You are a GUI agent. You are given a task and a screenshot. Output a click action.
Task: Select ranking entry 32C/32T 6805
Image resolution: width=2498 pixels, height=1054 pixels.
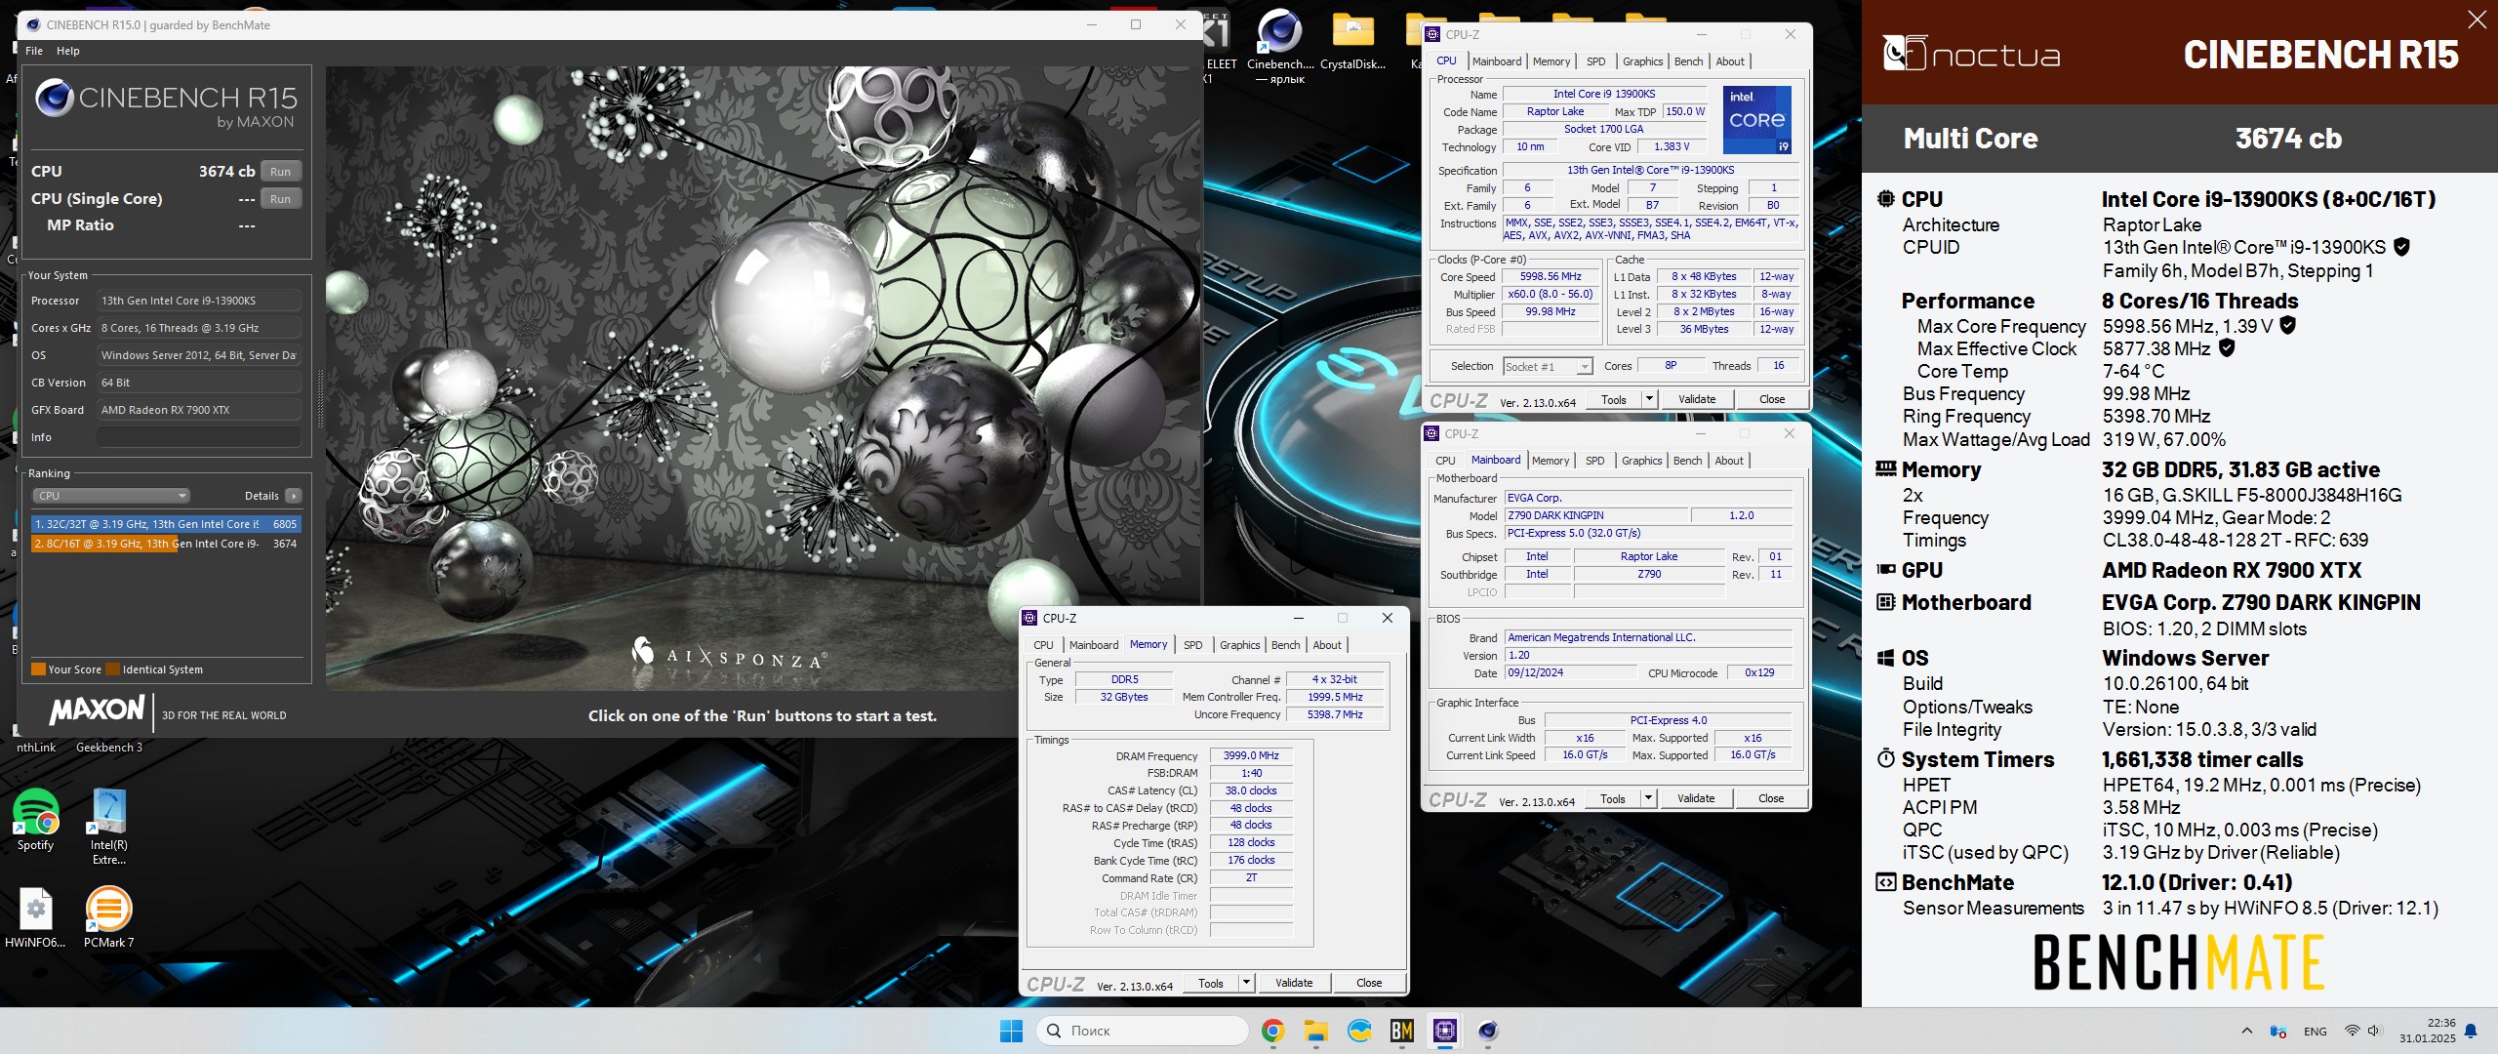[x=166, y=524]
